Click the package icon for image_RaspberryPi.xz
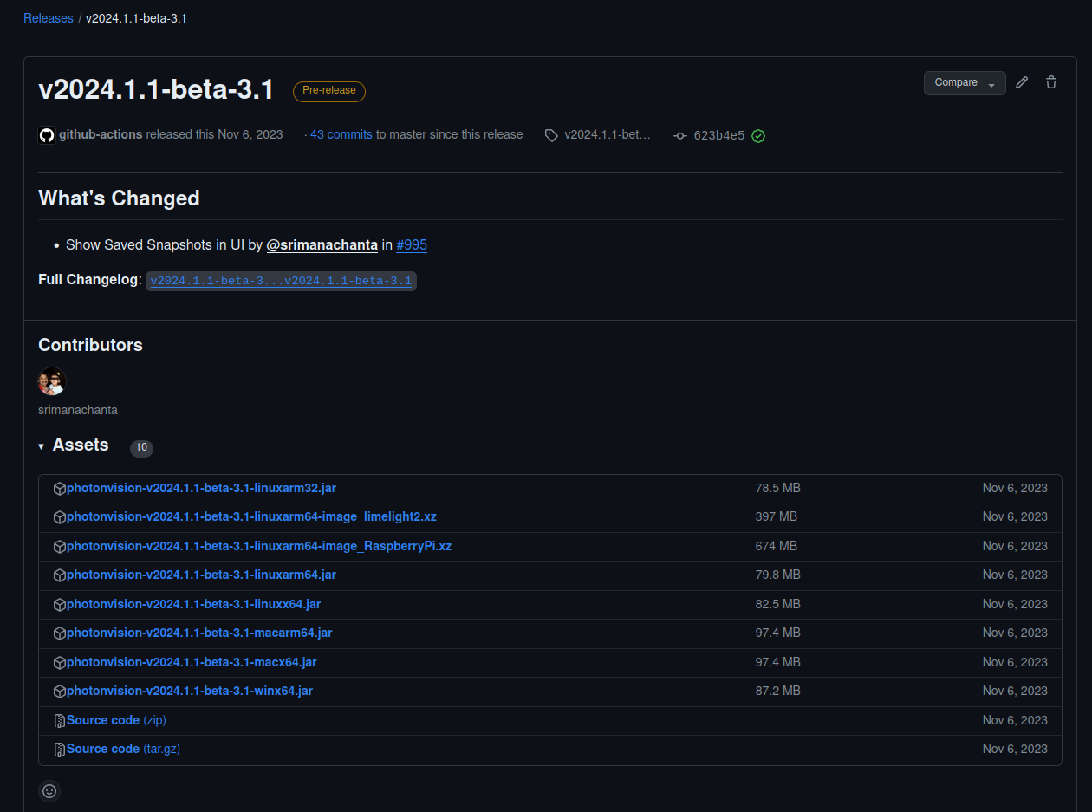 click(60, 547)
